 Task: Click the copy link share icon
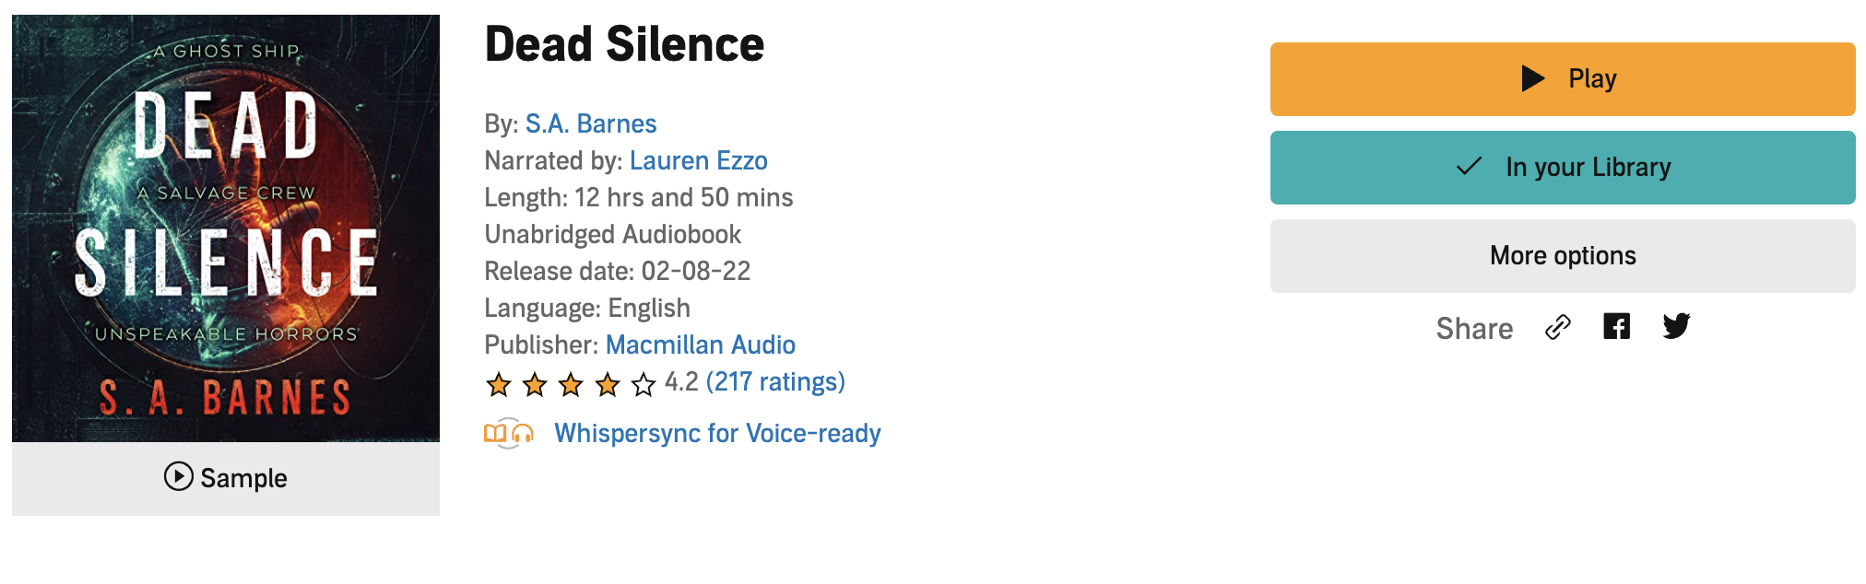(1557, 327)
